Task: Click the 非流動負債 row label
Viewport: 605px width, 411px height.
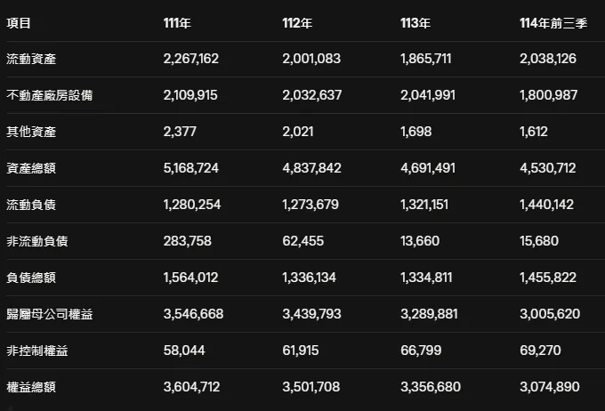Action: [37, 241]
